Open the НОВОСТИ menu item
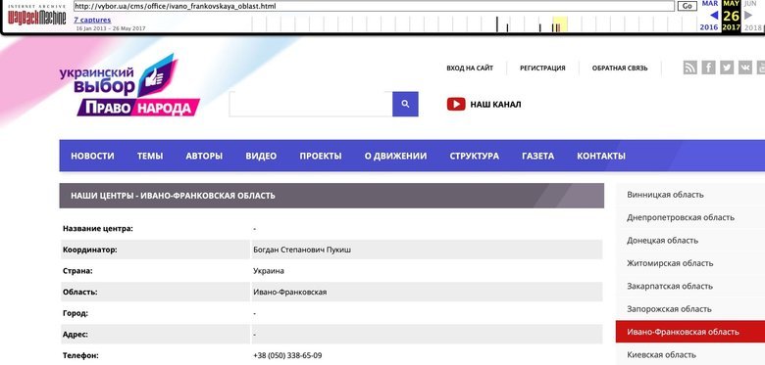Viewport: 765px width, 365px height. [x=93, y=156]
